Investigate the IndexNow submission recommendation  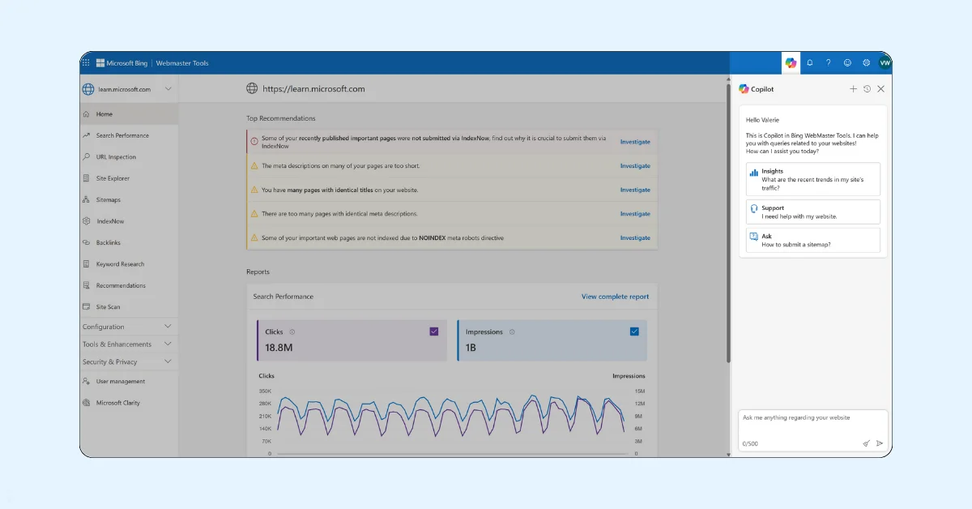pyautogui.click(x=635, y=142)
